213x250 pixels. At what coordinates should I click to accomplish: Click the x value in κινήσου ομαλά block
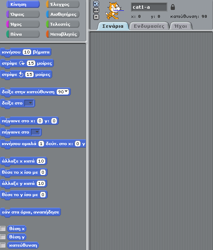pyautogui.click(x=77, y=143)
